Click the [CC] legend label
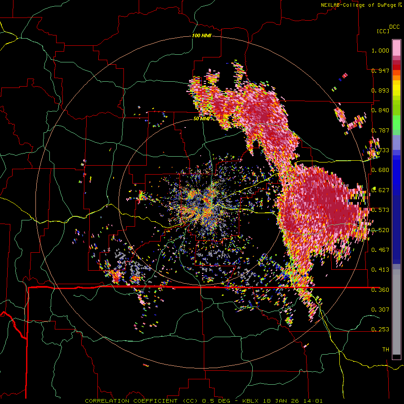Viewport: 404px width, 404px height. (382, 31)
